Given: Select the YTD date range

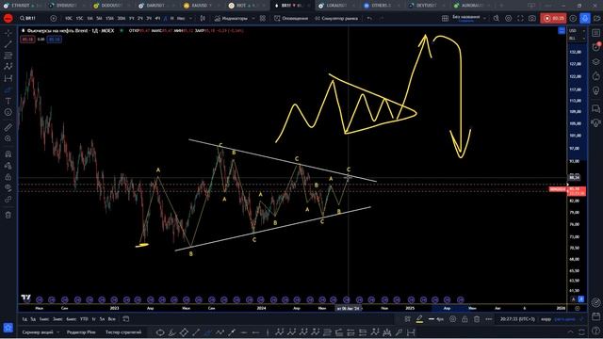Looking at the screenshot, I should click(84, 319).
